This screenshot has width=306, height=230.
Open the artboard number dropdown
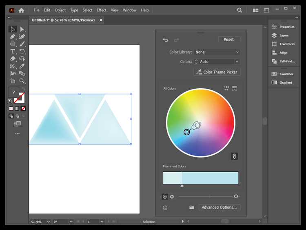click(102, 222)
